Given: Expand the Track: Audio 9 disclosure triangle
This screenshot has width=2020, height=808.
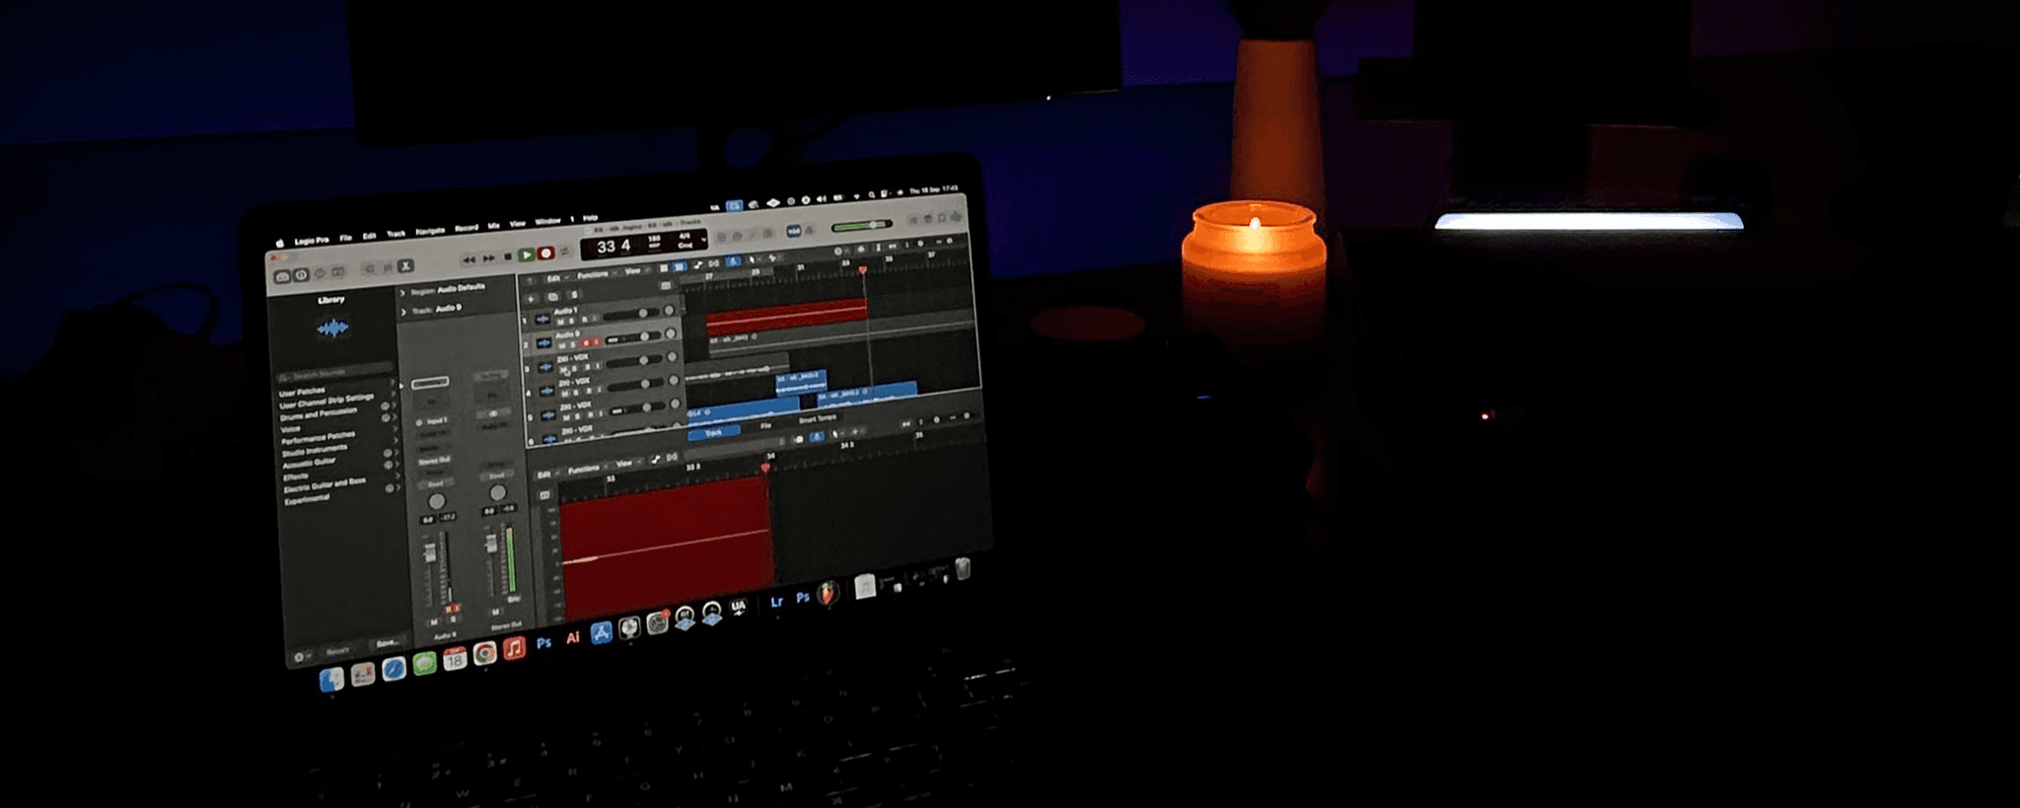Looking at the screenshot, I should (x=403, y=313).
